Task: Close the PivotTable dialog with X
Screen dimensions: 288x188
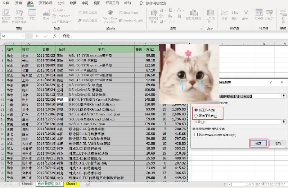Action: pos(282,82)
